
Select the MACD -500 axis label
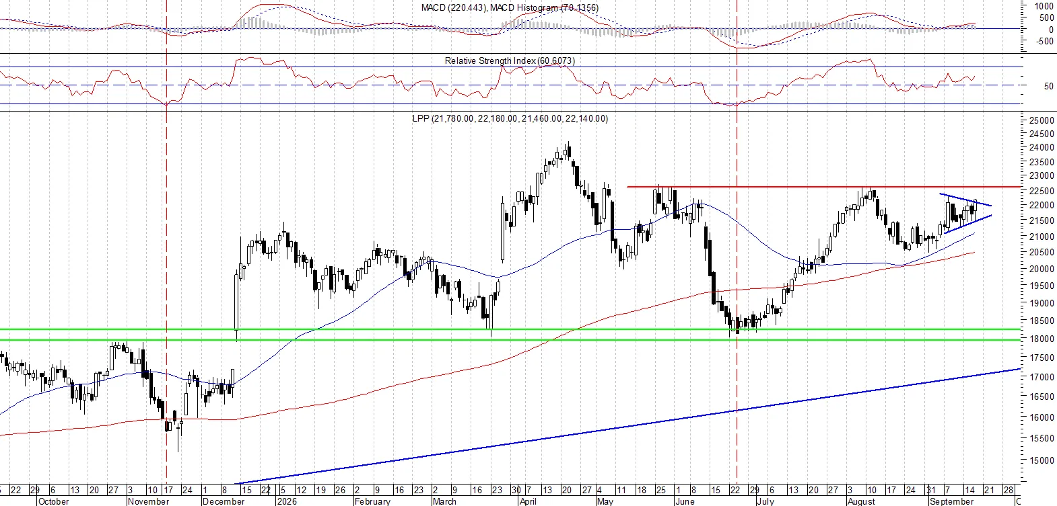(x=1044, y=42)
